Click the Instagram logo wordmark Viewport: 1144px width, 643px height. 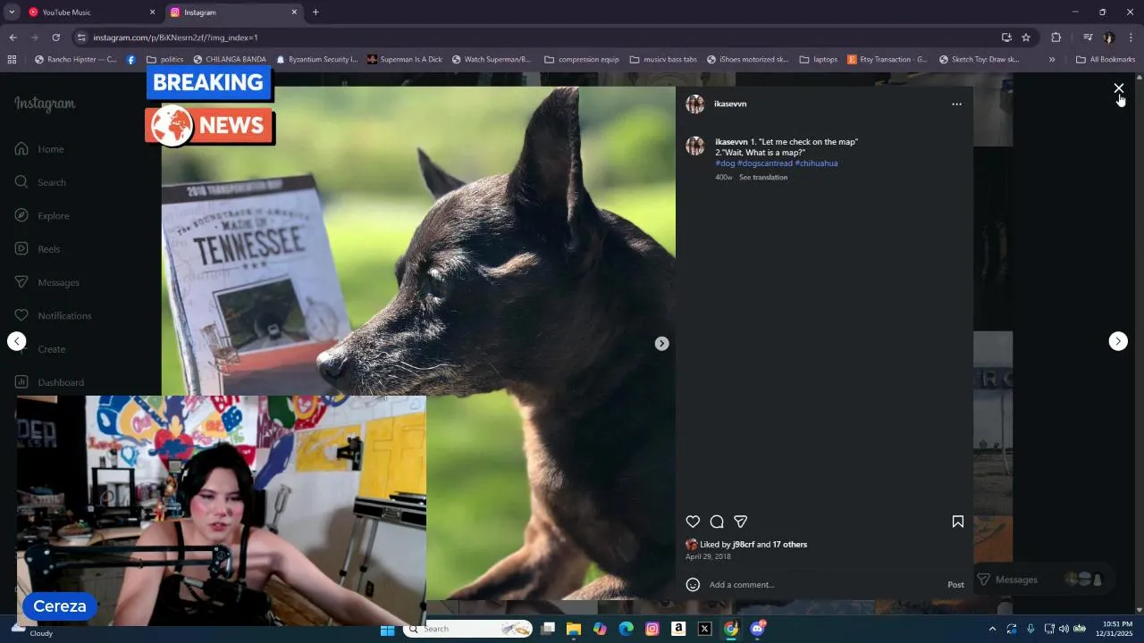pos(45,104)
